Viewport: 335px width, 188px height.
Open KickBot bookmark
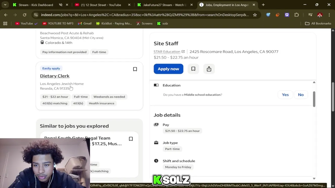114,23
